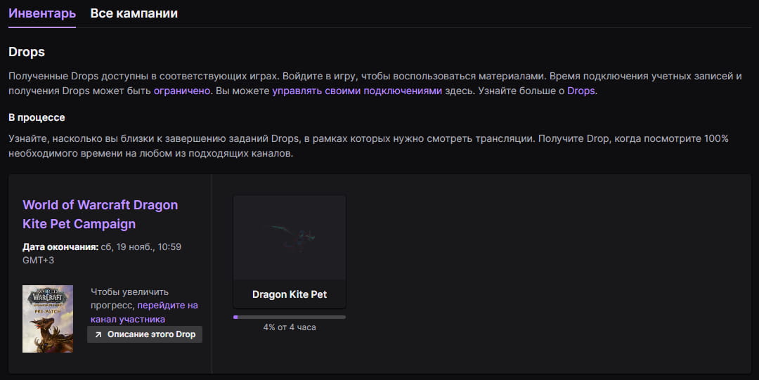Click the World of Warcraft box art cover

(x=48, y=318)
